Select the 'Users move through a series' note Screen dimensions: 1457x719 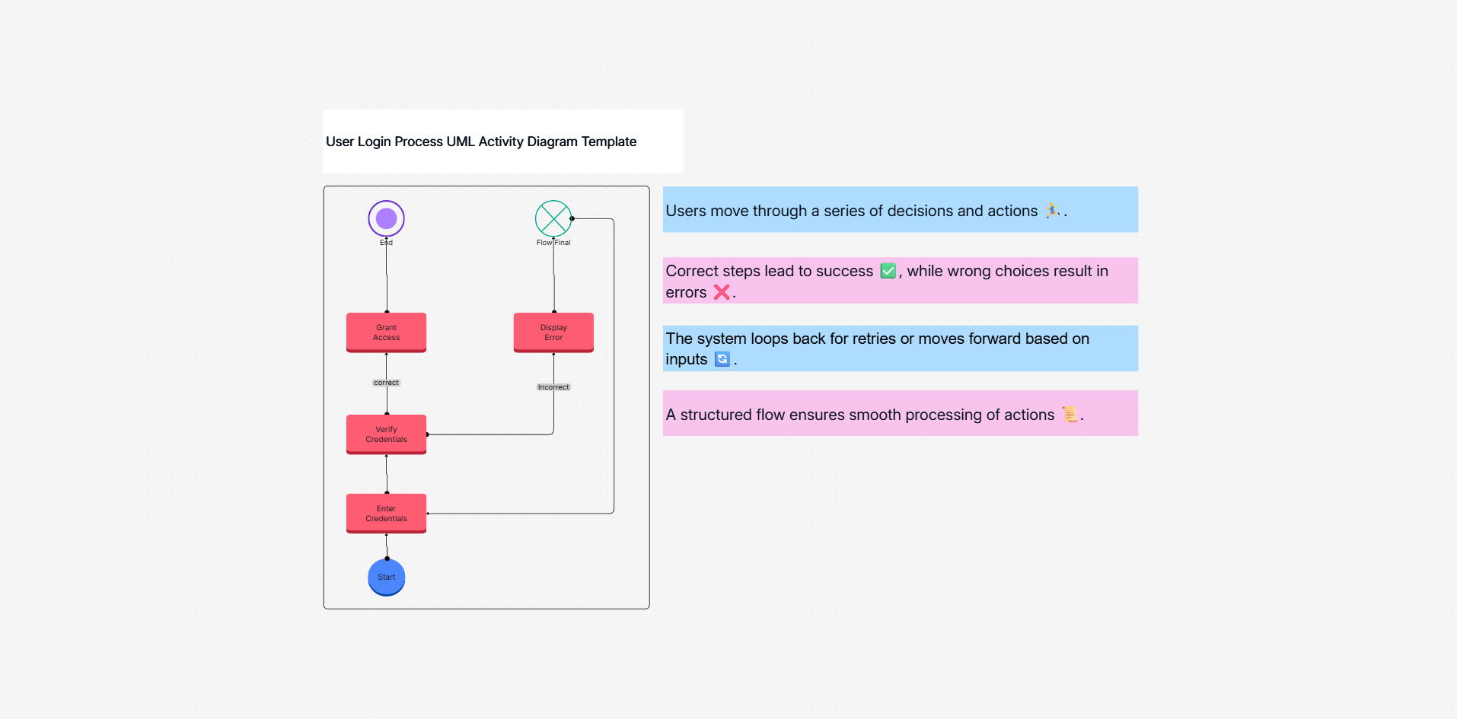[901, 210]
